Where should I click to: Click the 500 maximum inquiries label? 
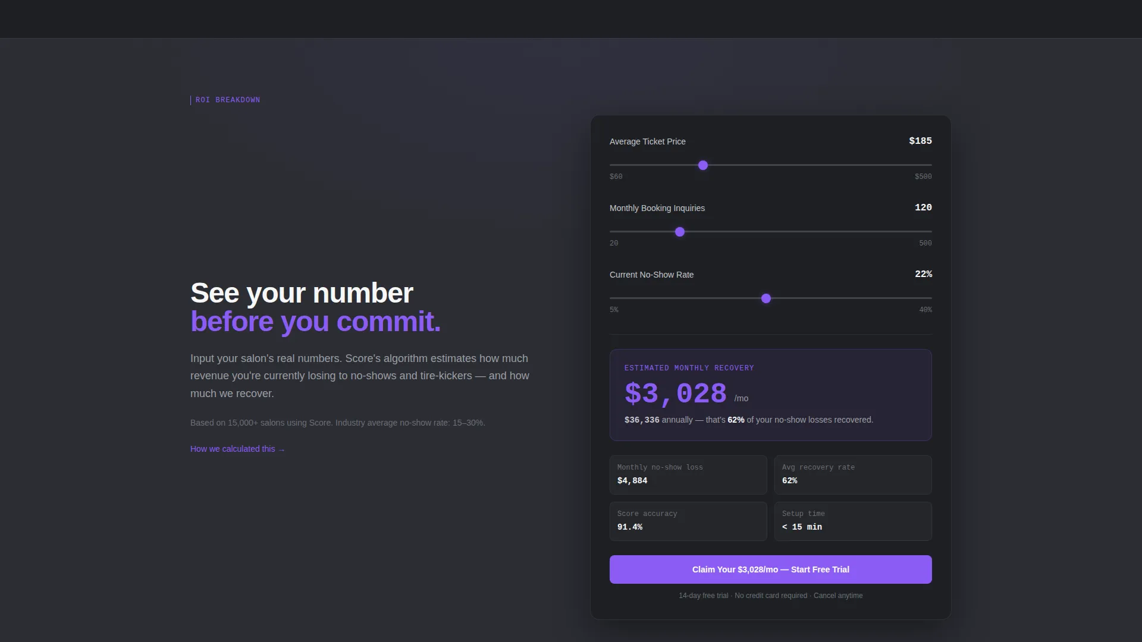coord(925,243)
